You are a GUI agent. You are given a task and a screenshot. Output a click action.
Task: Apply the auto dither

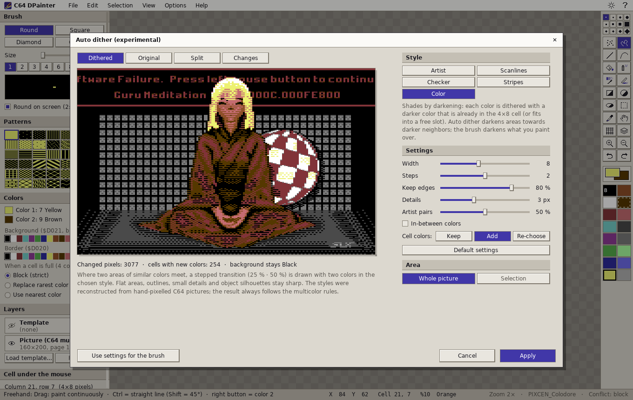coord(527,356)
